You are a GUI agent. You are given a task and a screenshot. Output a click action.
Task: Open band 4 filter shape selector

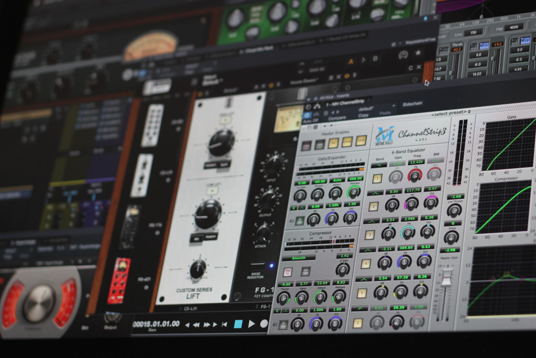click(x=367, y=250)
